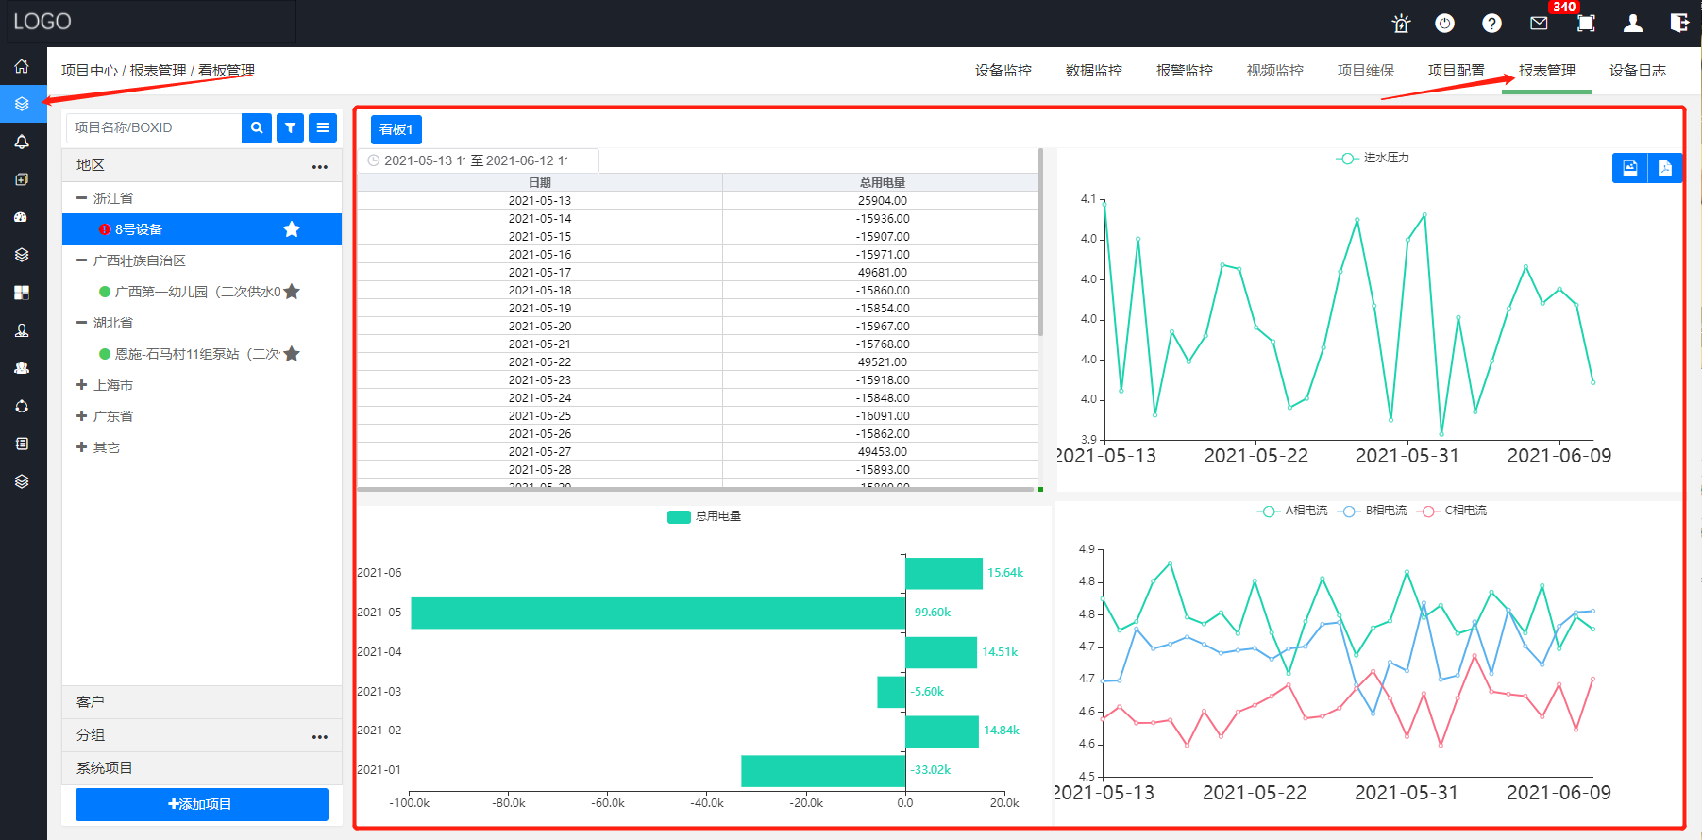The height and width of the screenshot is (840, 1702).
Task: Open the alarm siren icon in top bar
Action: click(1401, 24)
